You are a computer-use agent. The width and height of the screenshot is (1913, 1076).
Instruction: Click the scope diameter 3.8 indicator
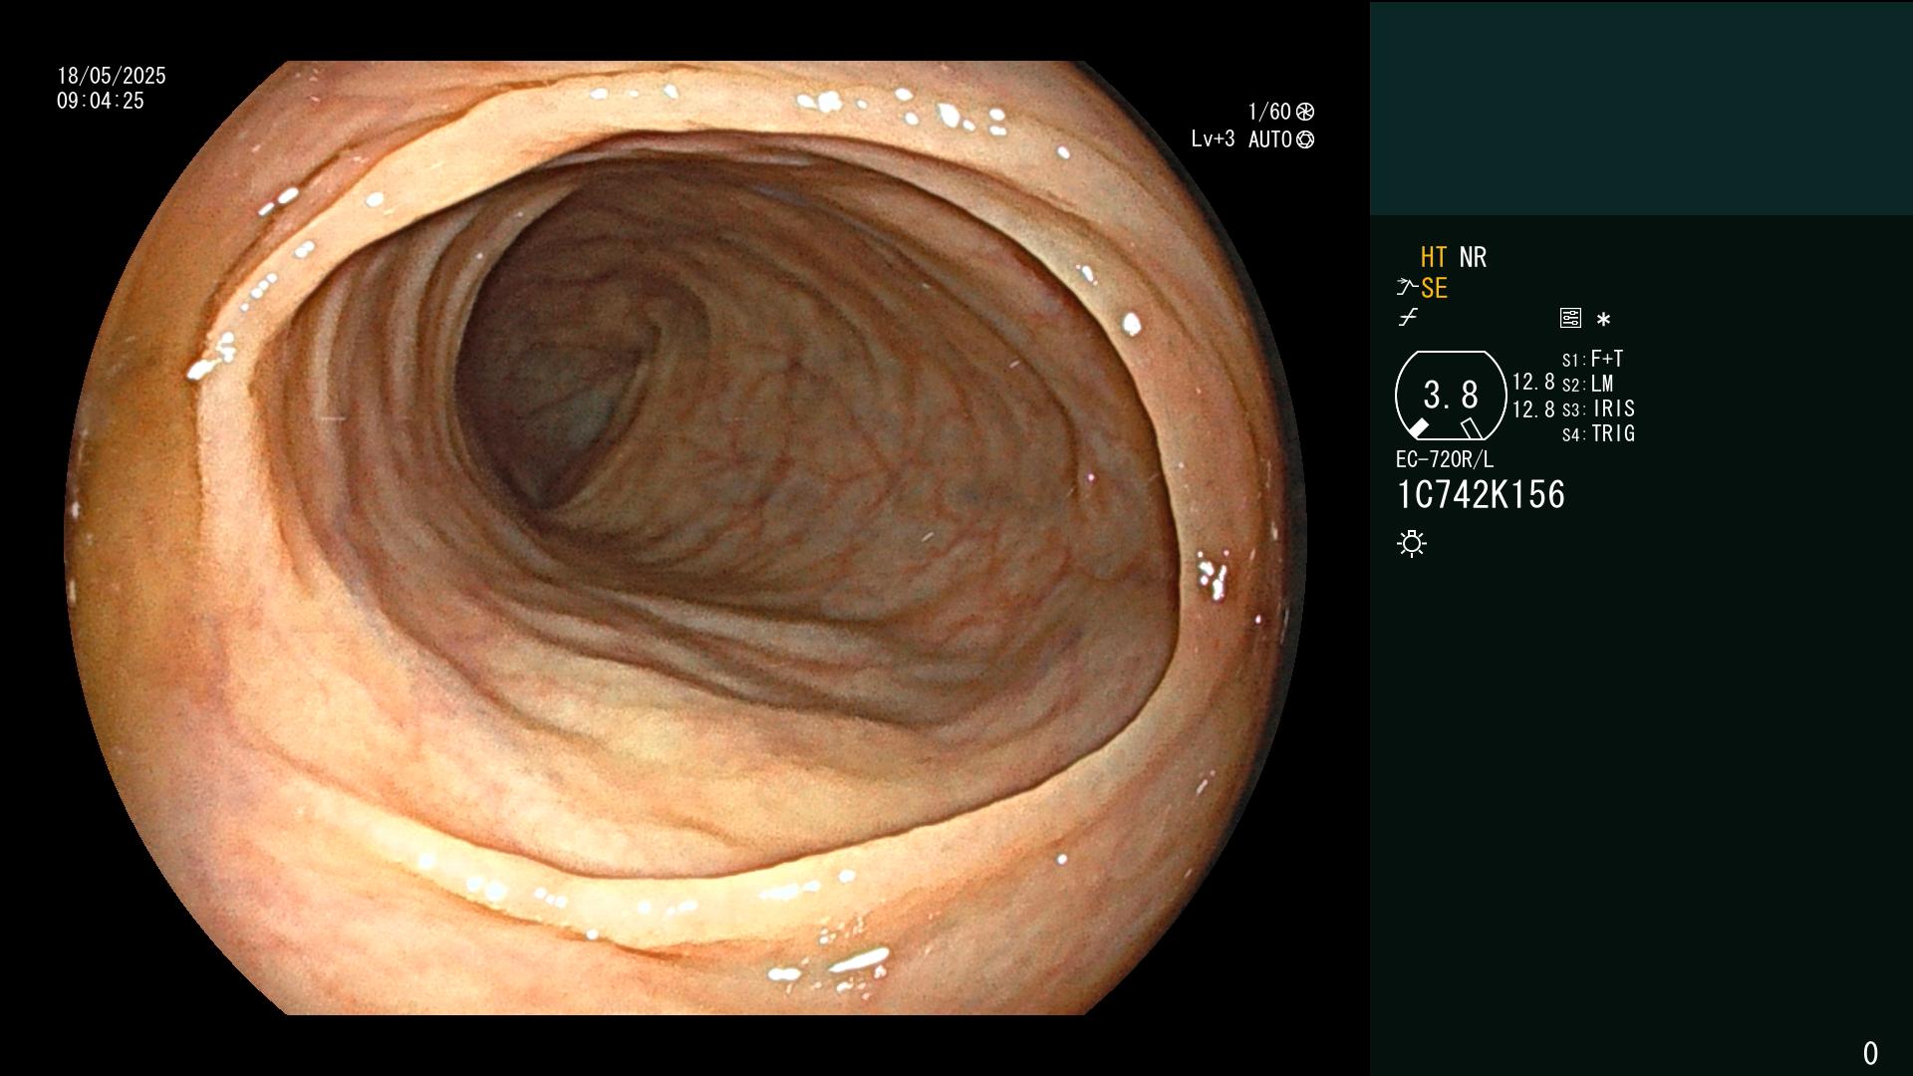coord(1451,396)
